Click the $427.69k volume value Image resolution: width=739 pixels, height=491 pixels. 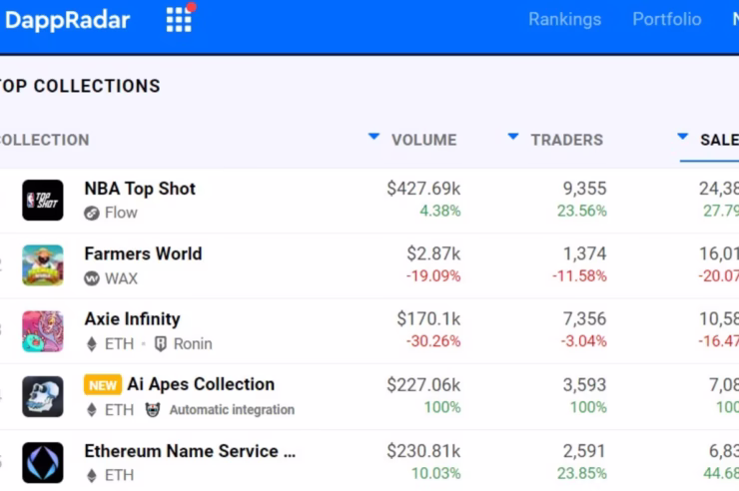(423, 189)
